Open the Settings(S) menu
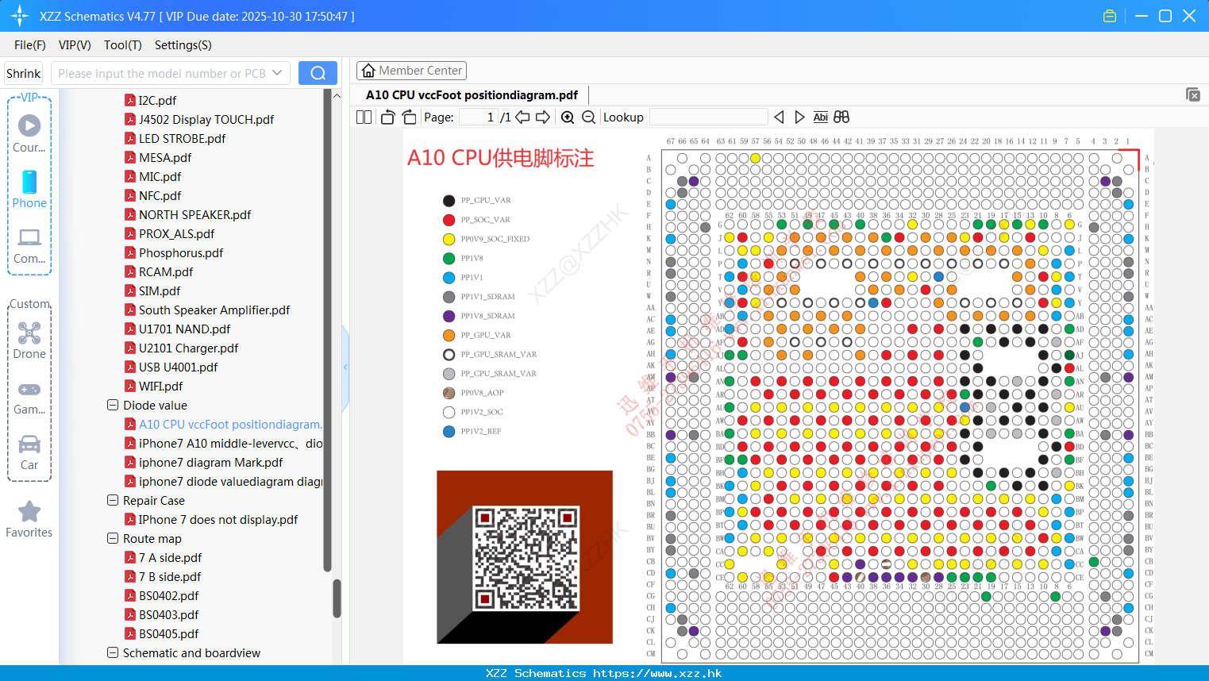1209x681 pixels. (183, 45)
